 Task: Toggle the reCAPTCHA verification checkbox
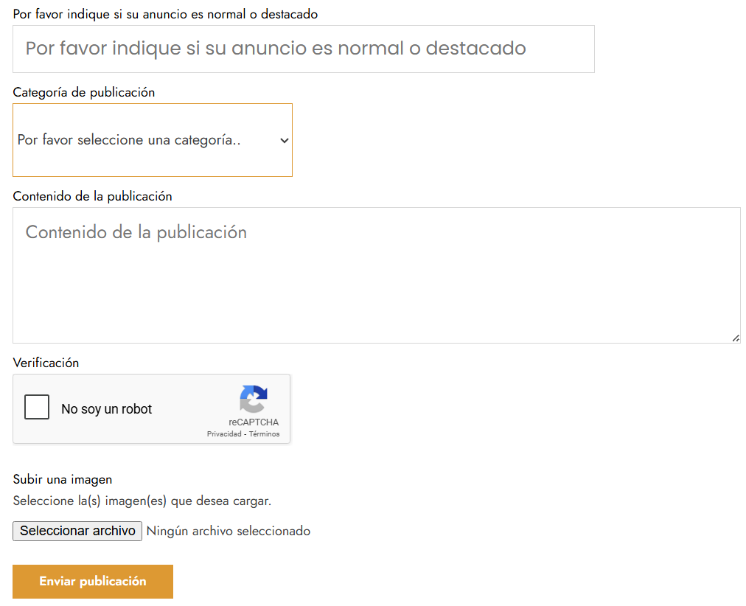coord(37,406)
